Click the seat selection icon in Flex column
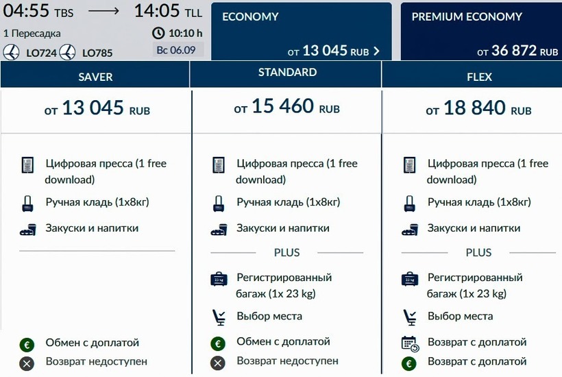The width and height of the screenshot is (562, 377). click(x=410, y=317)
